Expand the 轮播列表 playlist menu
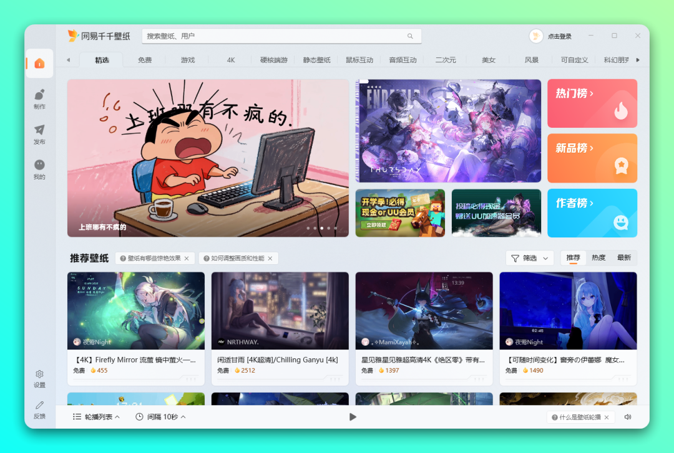This screenshot has height=453, width=674. click(x=96, y=417)
